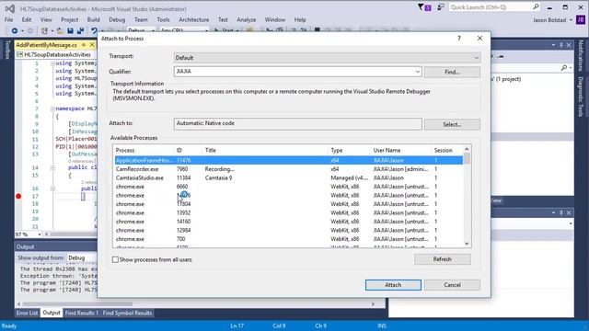Click the Open File toolbar icon
This screenshot has height=331, width=589.
point(60,30)
